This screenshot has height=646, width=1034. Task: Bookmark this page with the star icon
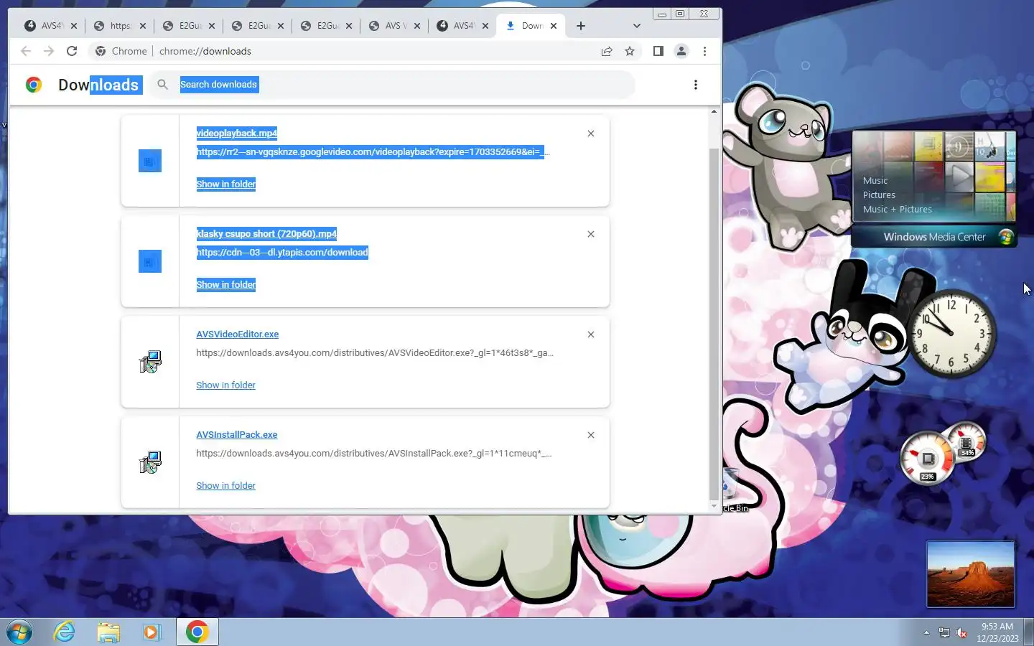click(630, 51)
